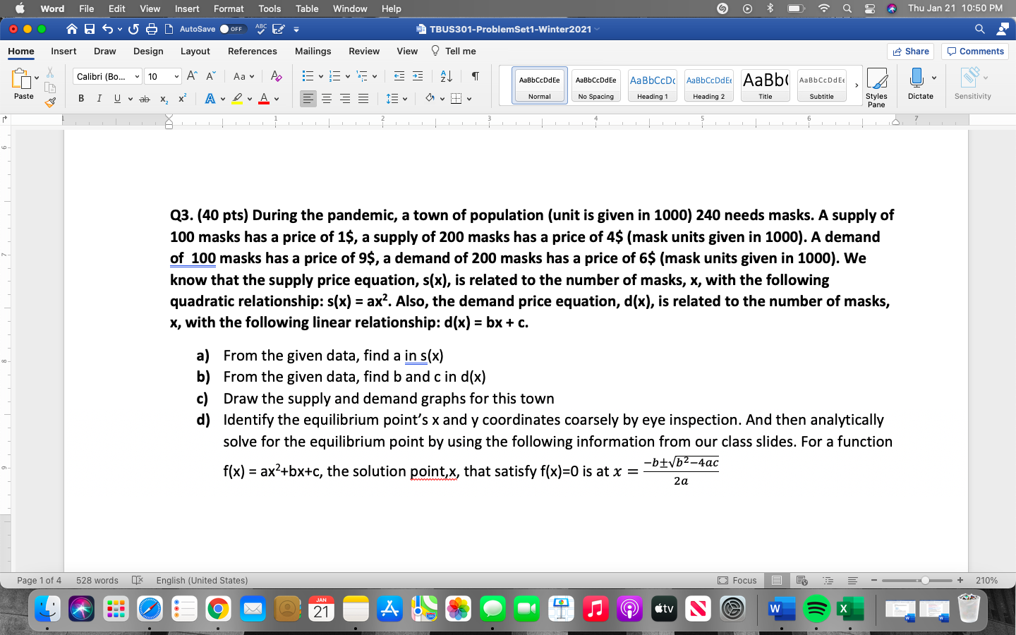
Task: Open Spotify from the Dock
Action: (x=816, y=608)
